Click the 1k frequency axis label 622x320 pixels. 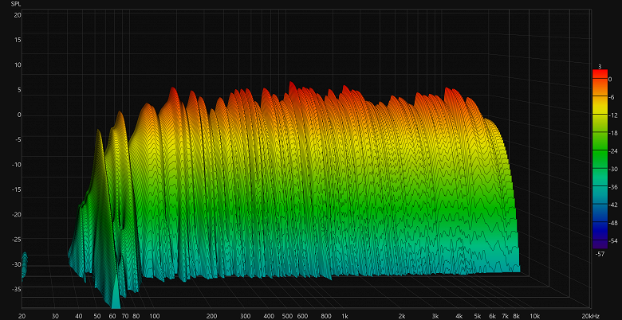point(344,316)
